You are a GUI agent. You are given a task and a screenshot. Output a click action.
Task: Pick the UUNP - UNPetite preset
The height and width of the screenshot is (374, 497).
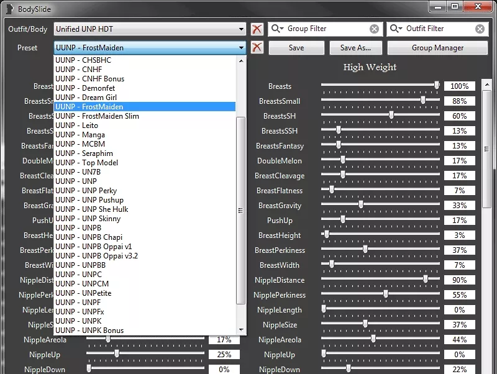tap(145, 293)
